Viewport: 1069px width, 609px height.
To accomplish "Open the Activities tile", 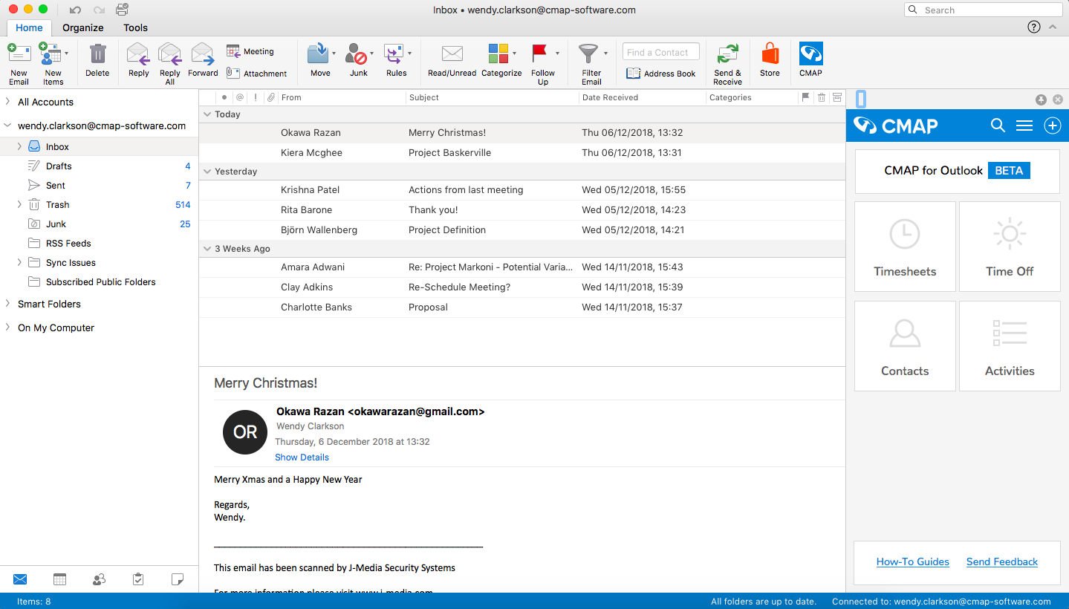I will click(1010, 346).
